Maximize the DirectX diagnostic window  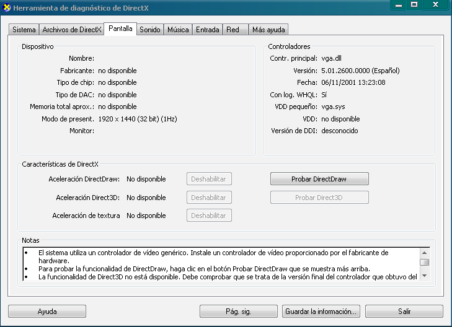pos(414,5)
